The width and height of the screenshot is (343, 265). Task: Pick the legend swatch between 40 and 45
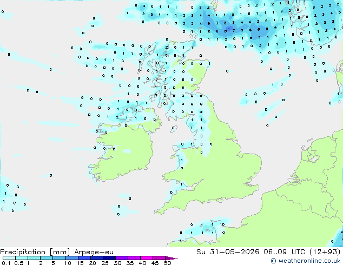click(x=147, y=258)
